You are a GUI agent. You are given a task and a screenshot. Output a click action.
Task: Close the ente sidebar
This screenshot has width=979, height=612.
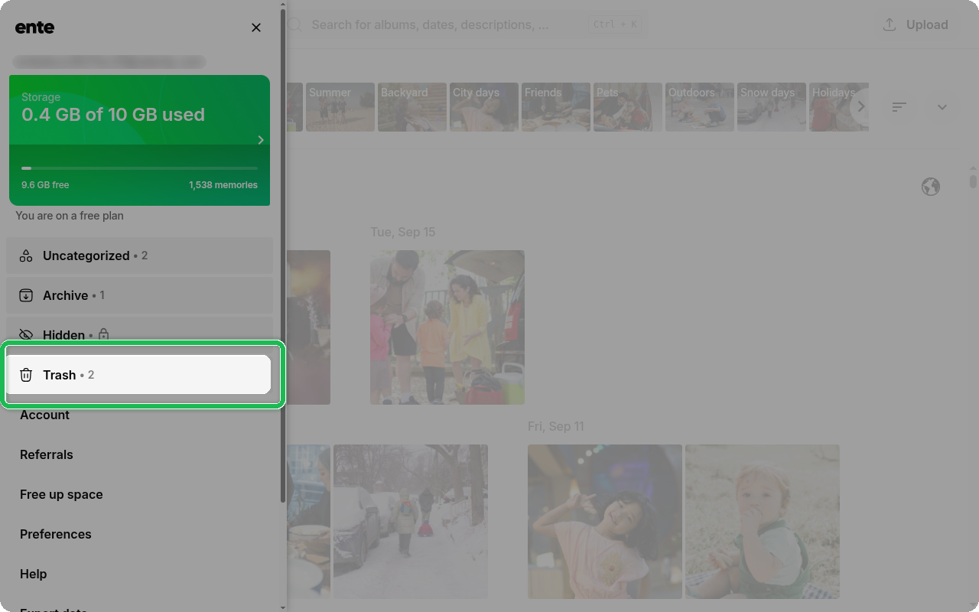click(x=256, y=28)
